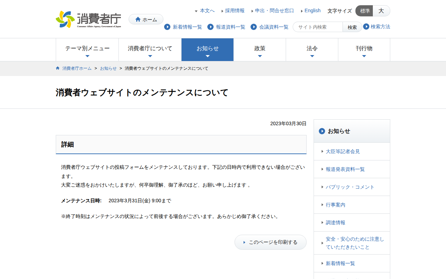Click the arrow bullet beside 調達情報
This screenshot has height=279, width=446.
322,223
